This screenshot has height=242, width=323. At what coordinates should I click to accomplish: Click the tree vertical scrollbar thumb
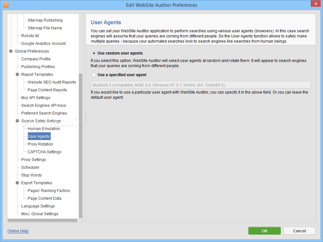(x=80, y=146)
